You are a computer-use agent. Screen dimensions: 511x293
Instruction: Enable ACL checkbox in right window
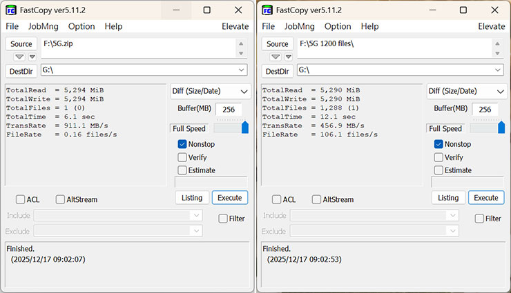[276, 199]
